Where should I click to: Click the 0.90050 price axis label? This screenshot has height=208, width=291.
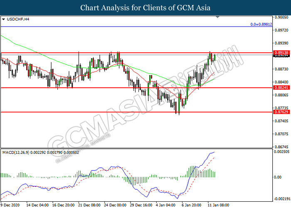click(281, 17)
